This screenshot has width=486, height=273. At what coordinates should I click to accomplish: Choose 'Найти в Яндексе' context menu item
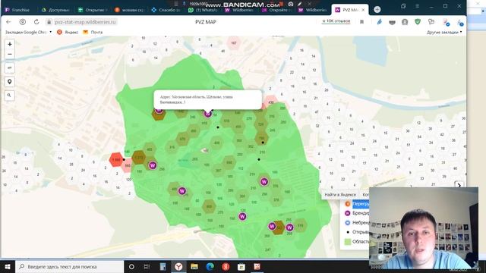[340, 195]
